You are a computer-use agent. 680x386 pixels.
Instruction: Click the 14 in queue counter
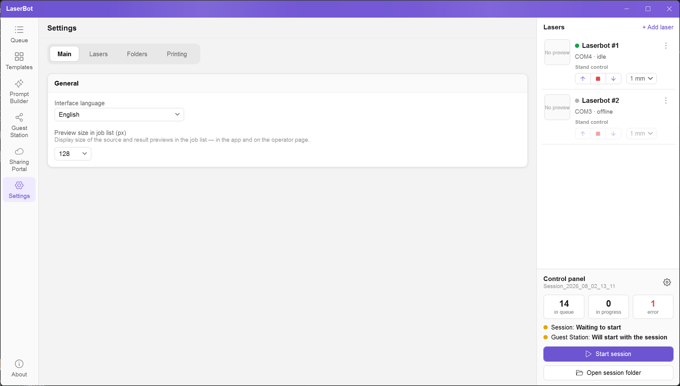(564, 307)
